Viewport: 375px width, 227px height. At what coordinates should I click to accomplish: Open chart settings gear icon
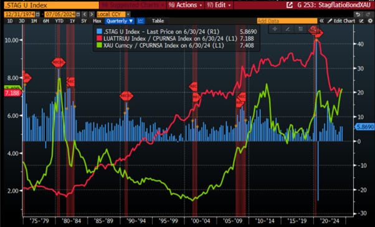370,21
